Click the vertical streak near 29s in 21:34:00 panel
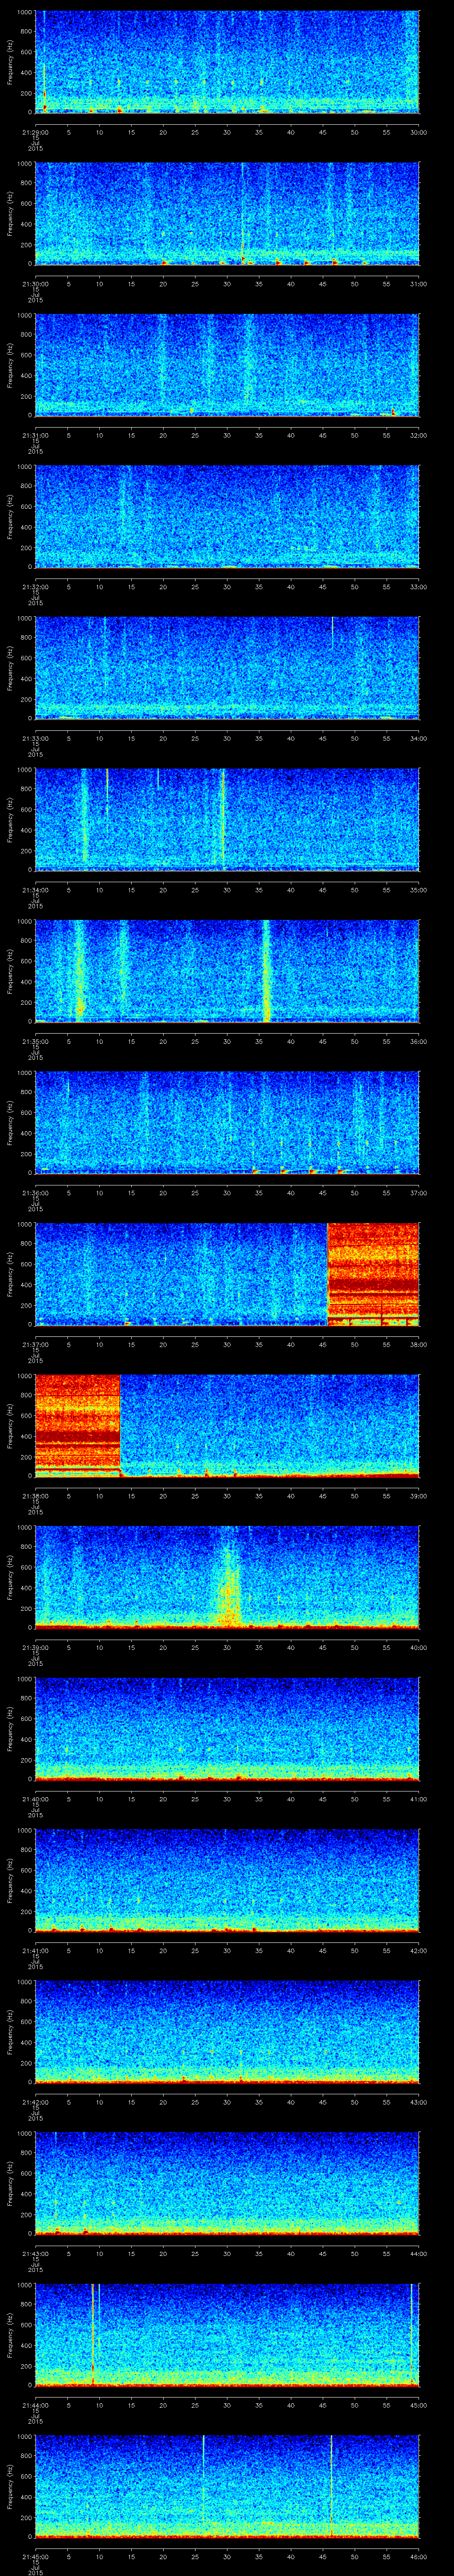The height and width of the screenshot is (2576, 454). coord(223,818)
